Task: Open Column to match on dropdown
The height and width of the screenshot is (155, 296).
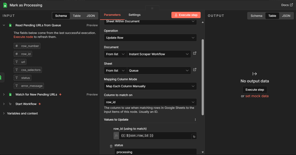Action: (150, 102)
